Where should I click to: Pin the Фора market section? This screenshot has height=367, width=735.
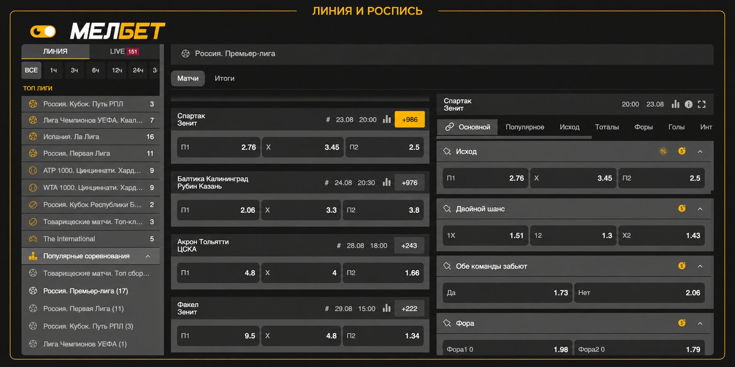click(447, 323)
